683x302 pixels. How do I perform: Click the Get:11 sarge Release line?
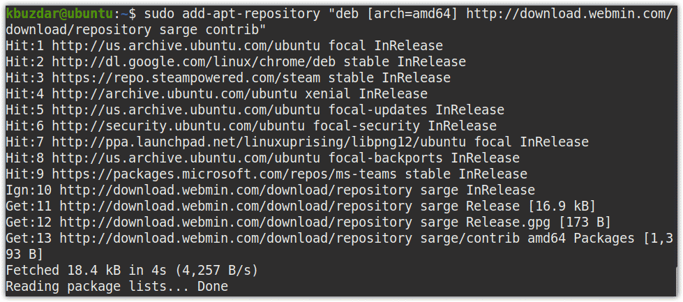[301, 206]
